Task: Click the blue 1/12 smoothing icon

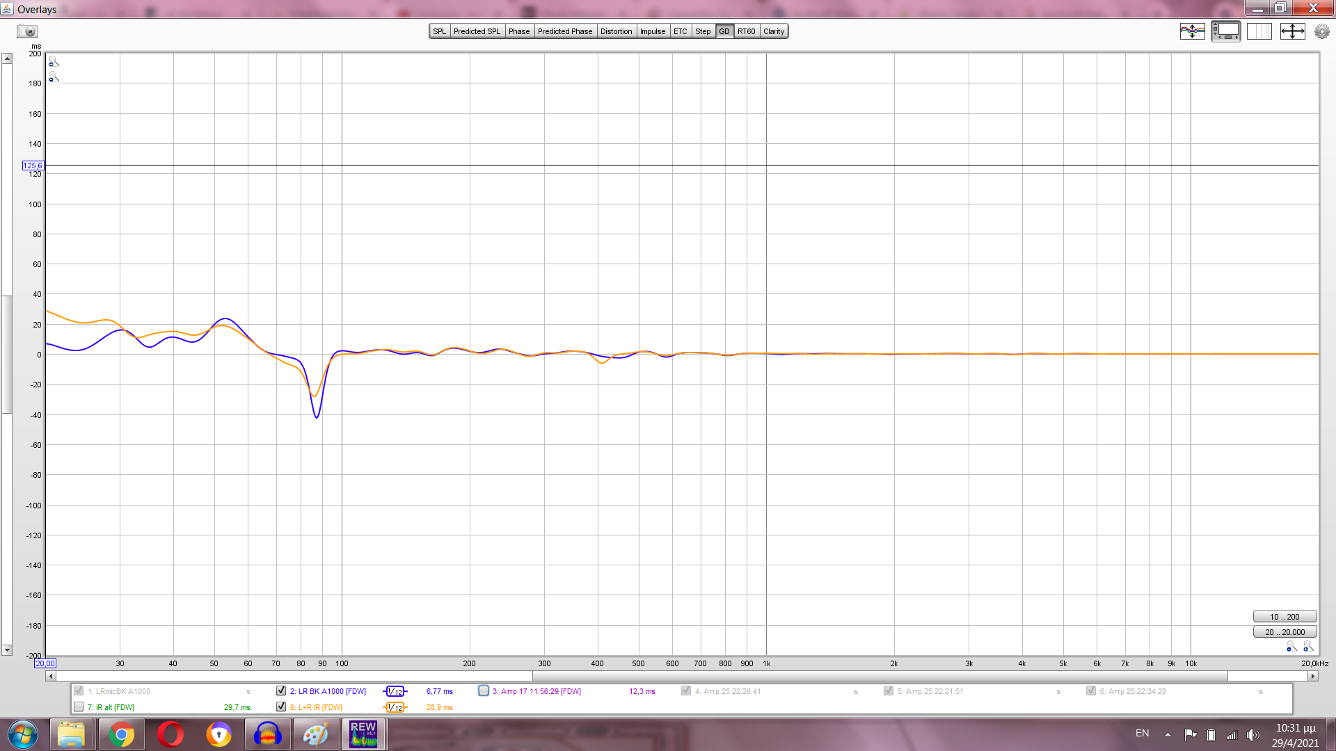Action: (x=395, y=691)
